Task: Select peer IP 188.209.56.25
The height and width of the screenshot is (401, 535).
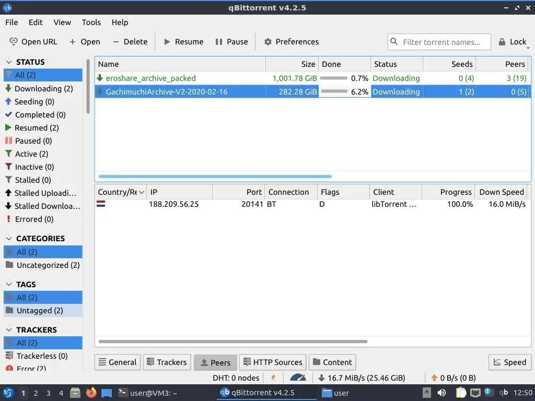Action: 173,204
